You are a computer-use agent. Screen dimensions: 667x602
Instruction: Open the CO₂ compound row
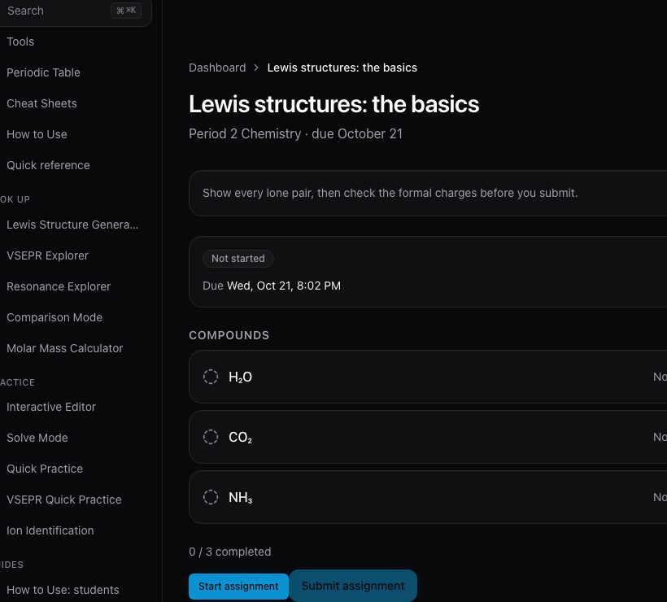(428, 437)
